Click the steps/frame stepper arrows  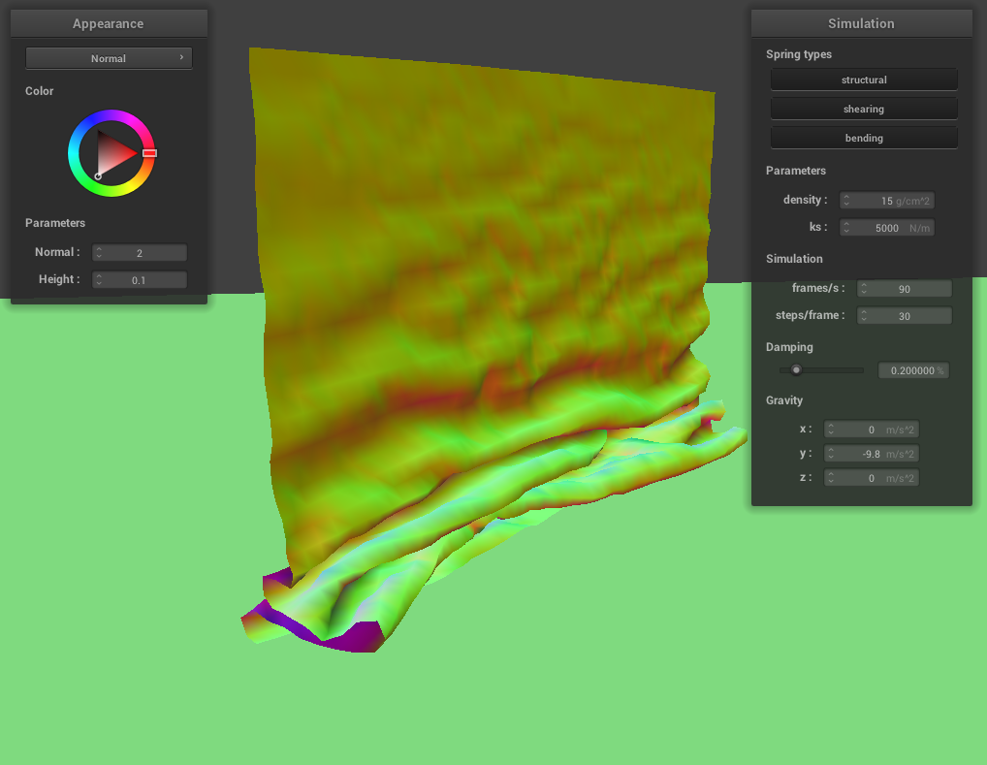pyautogui.click(x=864, y=315)
